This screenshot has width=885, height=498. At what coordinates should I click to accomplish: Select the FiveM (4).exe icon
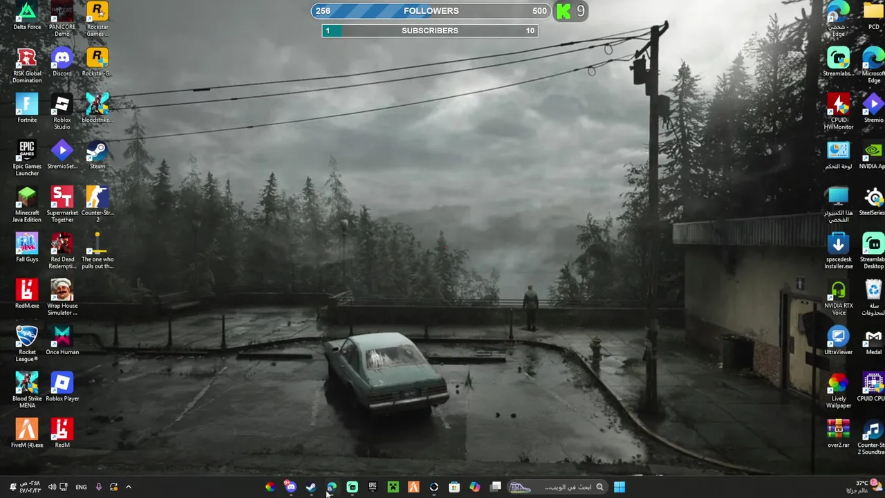point(27,433)
